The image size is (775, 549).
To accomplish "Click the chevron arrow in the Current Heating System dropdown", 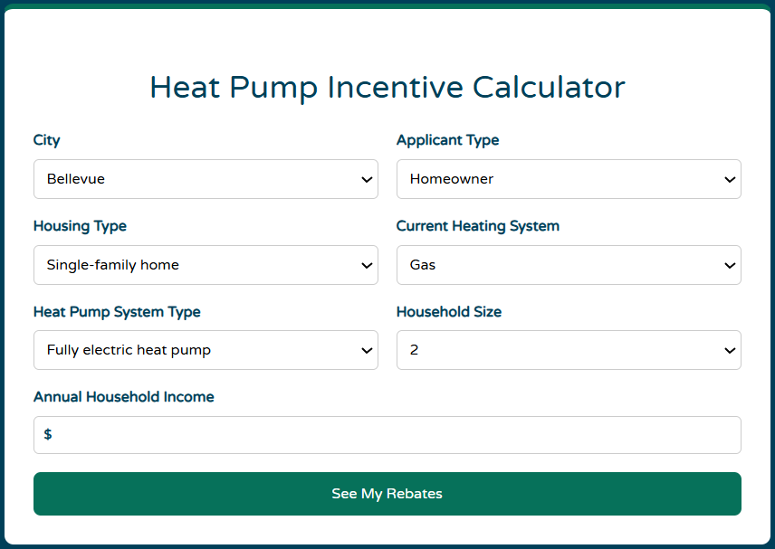I will coord(730,266).
